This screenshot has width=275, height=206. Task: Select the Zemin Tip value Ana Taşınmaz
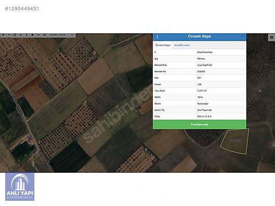pyautogui.click(x=204, y=110)
